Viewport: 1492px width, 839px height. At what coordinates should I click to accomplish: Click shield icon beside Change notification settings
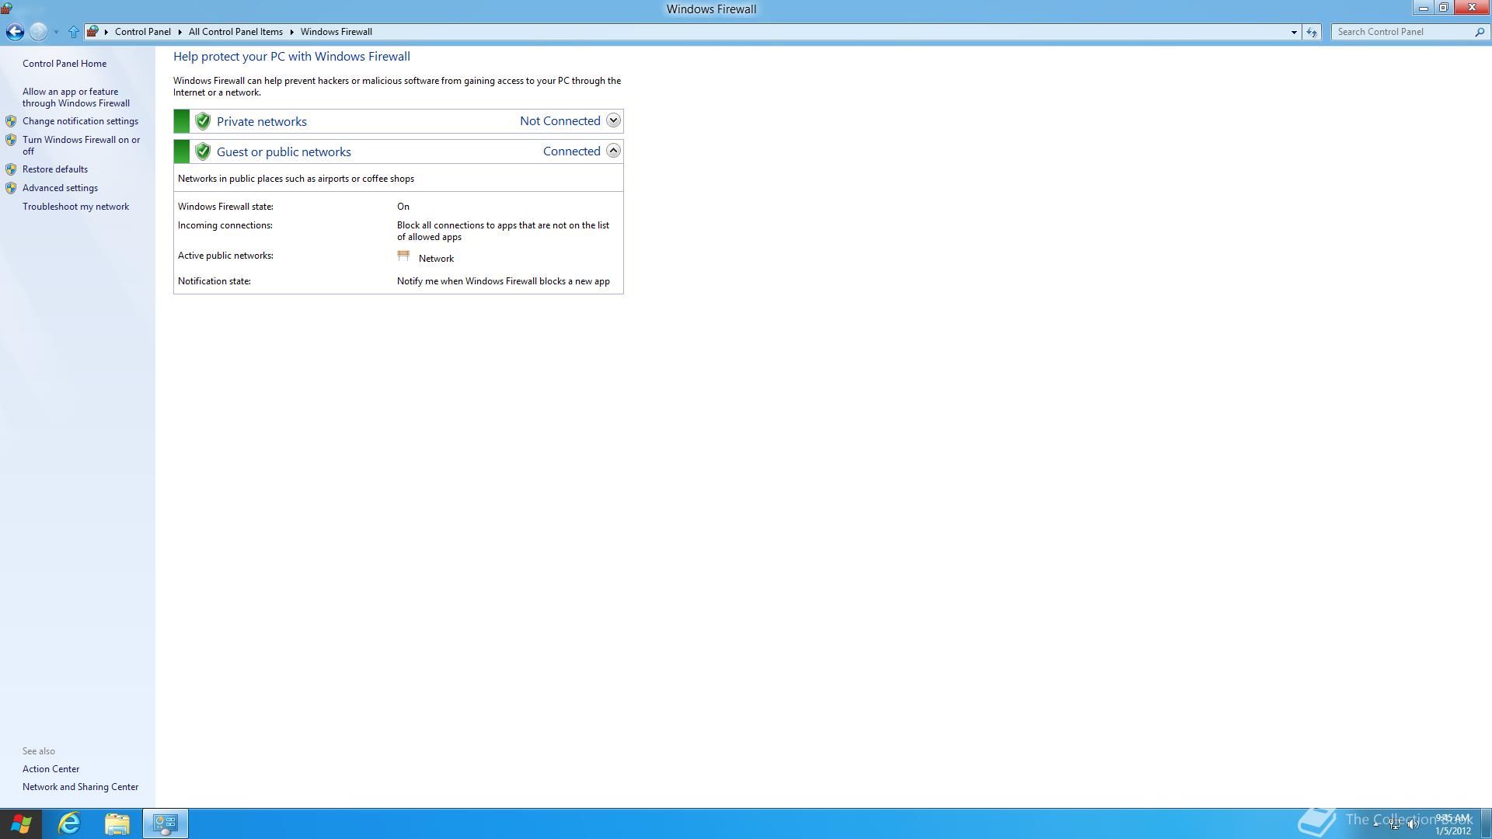point(11,121)
